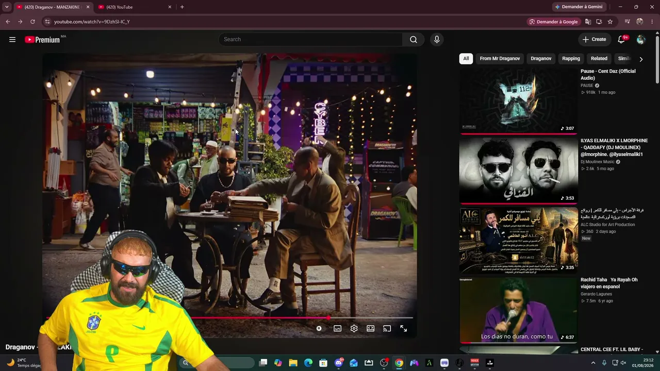Viewport: 660px width, 371px height.
Task: Select the Draganov - MANZAKINE tab
Action: 53,7
